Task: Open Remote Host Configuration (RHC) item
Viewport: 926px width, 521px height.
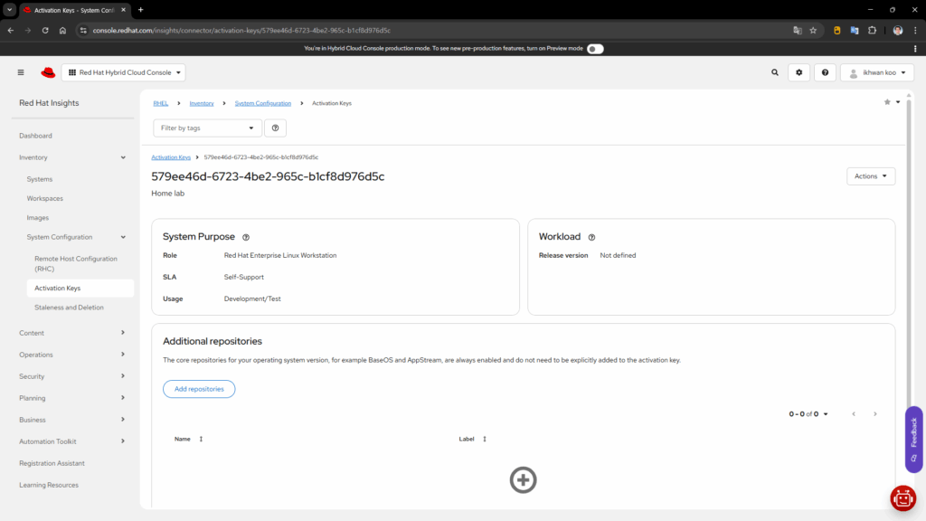Action: (76, 263)
